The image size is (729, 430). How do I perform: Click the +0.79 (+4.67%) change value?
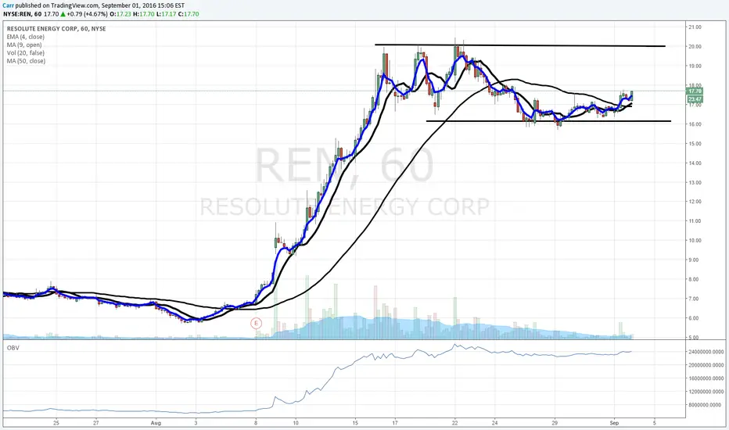[x=88, y=14]
